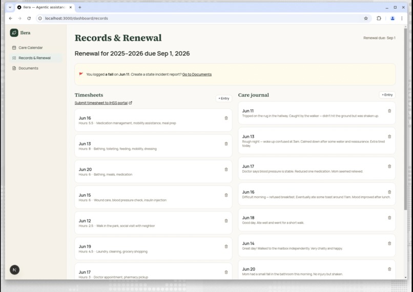Open the browser extensions puzzle icon
Viewport: 413px width, 292px height.
click(x=379, y=18)
